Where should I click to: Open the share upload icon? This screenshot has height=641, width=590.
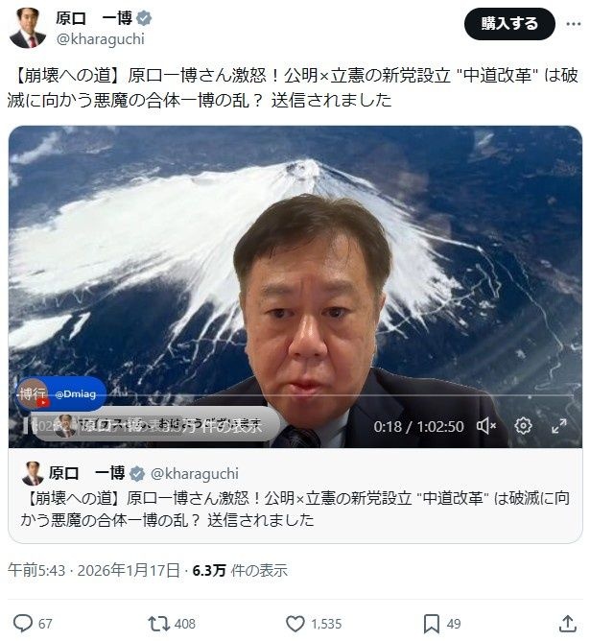(x=568, y=624)
